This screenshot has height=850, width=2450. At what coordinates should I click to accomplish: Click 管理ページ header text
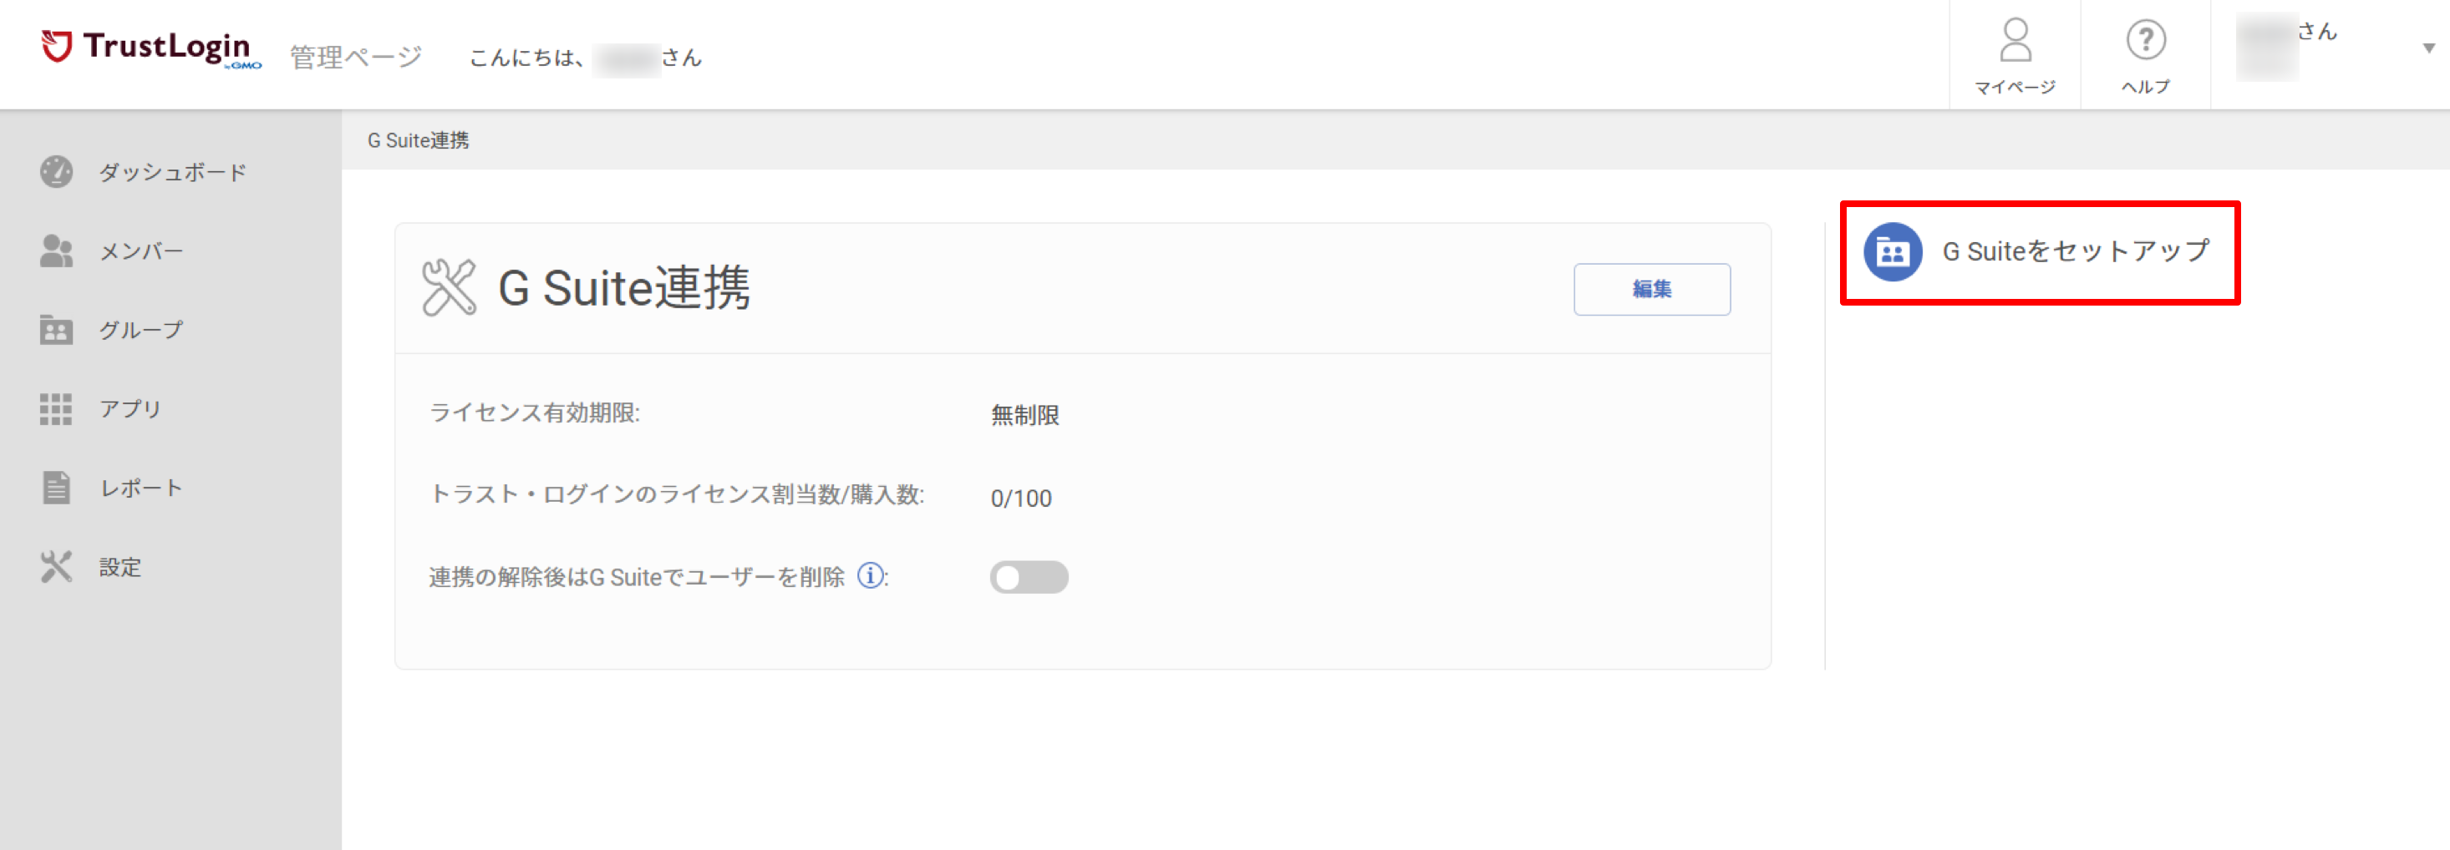tap(356, 57)
